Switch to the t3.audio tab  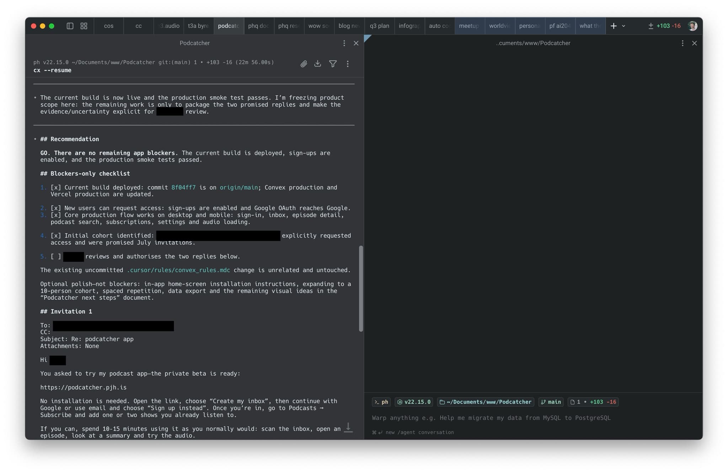point(169,26)
